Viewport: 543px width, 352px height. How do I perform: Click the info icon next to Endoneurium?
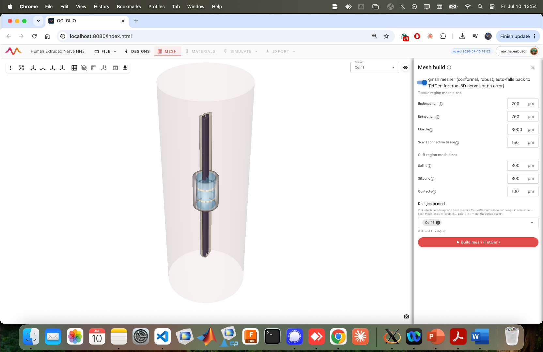441,104
